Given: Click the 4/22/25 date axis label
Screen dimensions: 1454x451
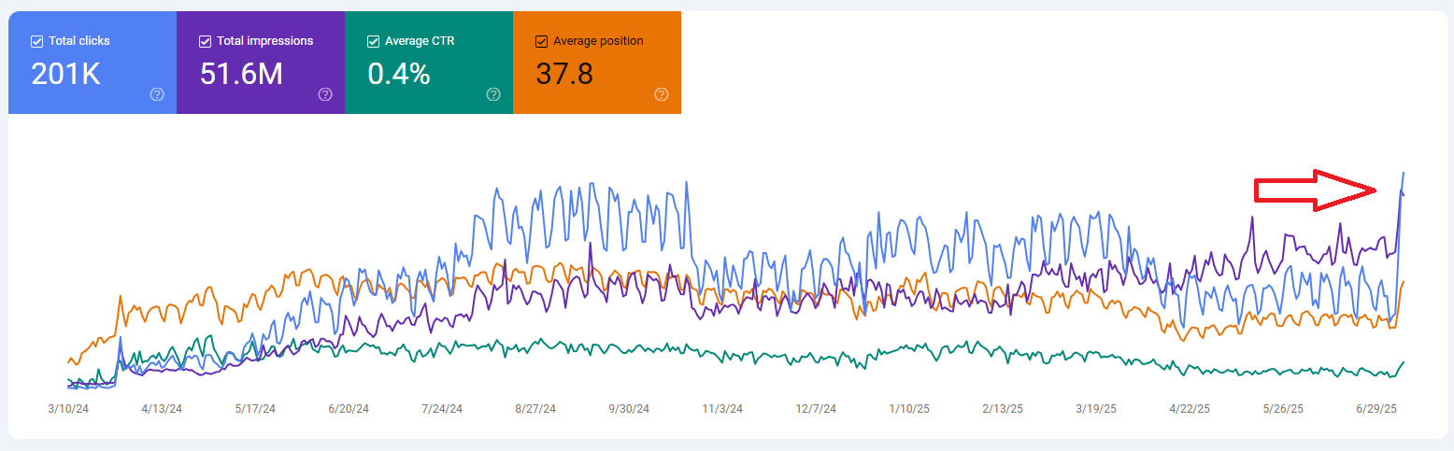Looking at the screenshot, I should point(1190,409).
